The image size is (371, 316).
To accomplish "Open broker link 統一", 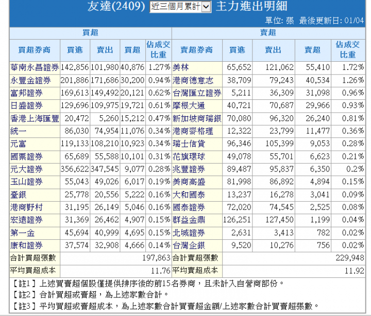I will click(19, 131).
